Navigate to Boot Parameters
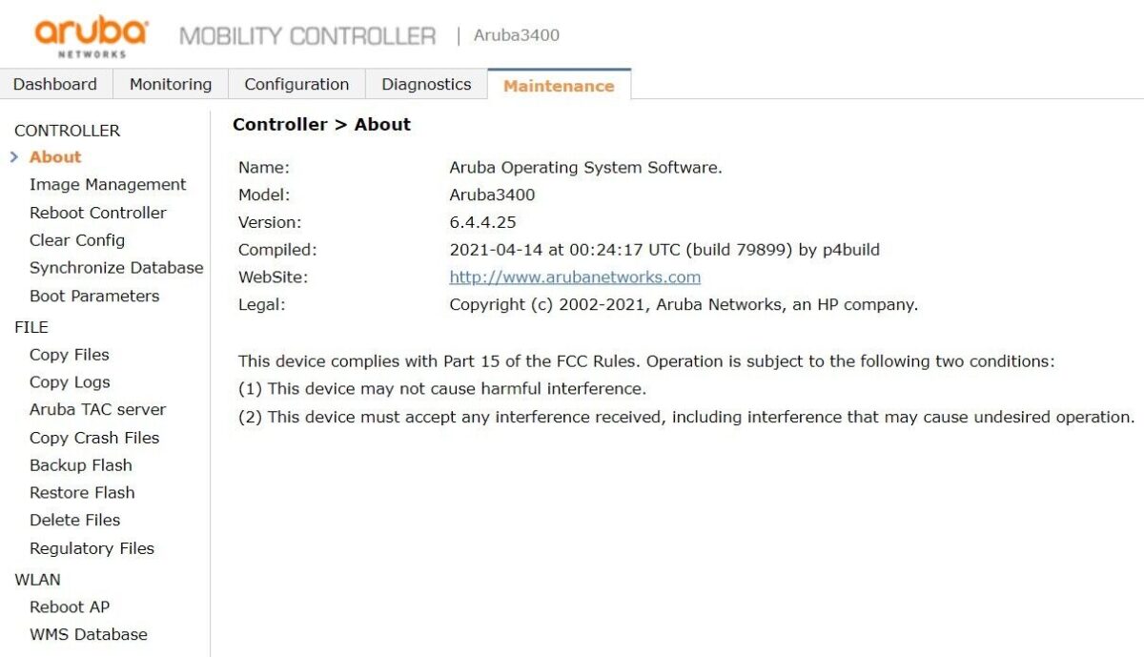 click(x=94, y=296)
